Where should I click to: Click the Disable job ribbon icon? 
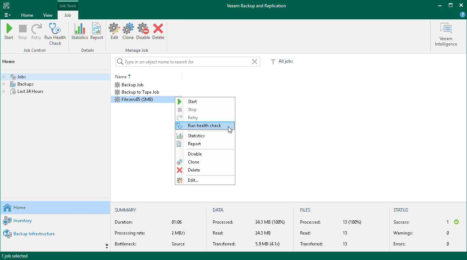click(143, 32)
